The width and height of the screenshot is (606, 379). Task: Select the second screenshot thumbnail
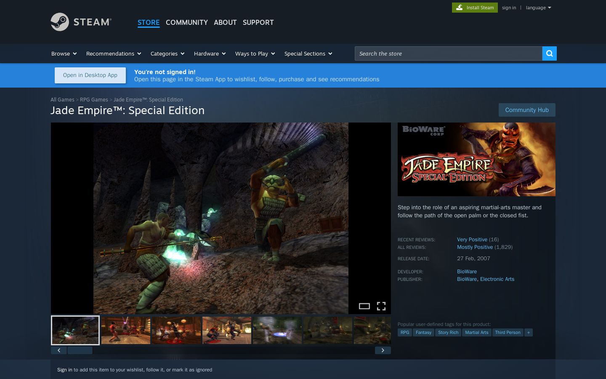(x=126, y=331)
